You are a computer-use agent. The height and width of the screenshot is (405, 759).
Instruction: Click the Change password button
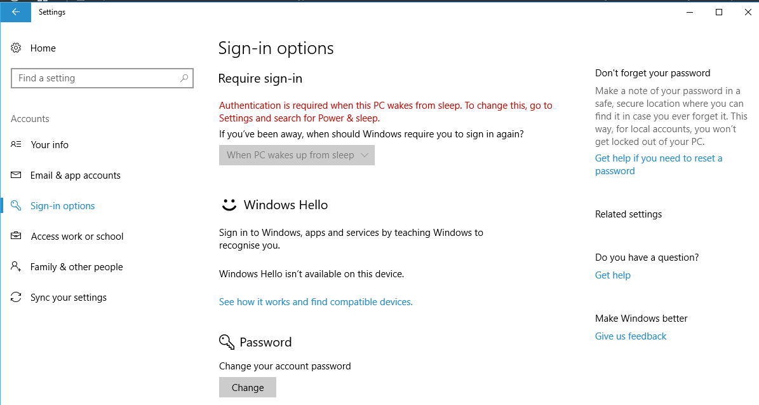pos(248,388)
